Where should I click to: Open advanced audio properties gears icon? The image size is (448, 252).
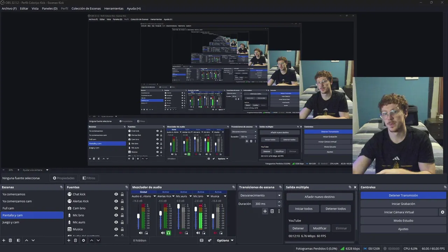point(210,240)
